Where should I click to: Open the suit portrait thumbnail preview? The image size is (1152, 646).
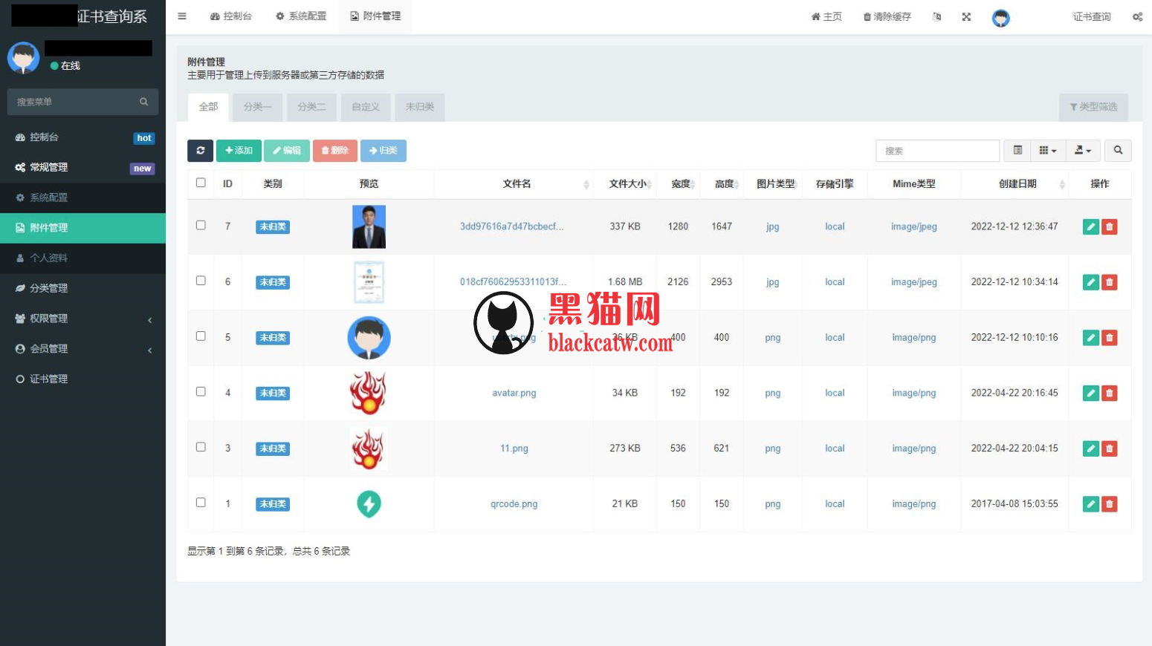click(369, 226)
